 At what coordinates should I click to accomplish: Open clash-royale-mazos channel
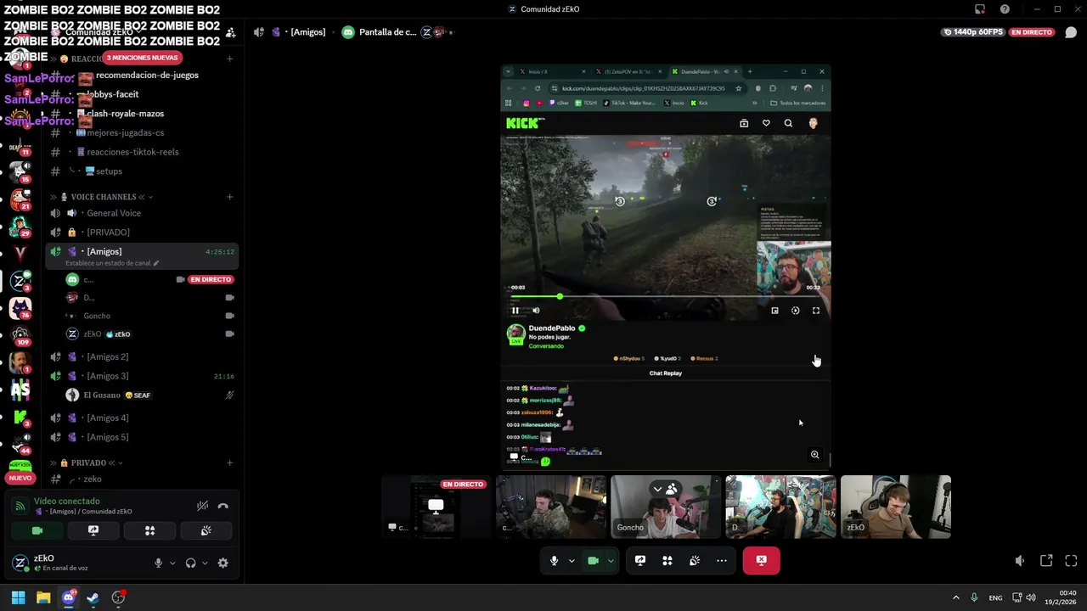(x=125, y=114)
